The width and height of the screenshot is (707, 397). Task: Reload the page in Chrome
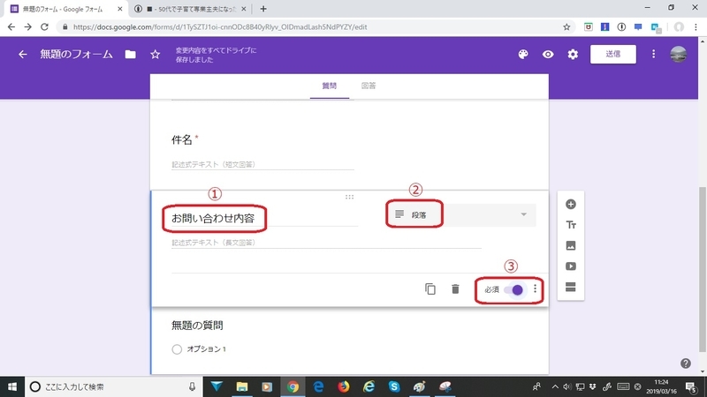[x=44, y=27]
